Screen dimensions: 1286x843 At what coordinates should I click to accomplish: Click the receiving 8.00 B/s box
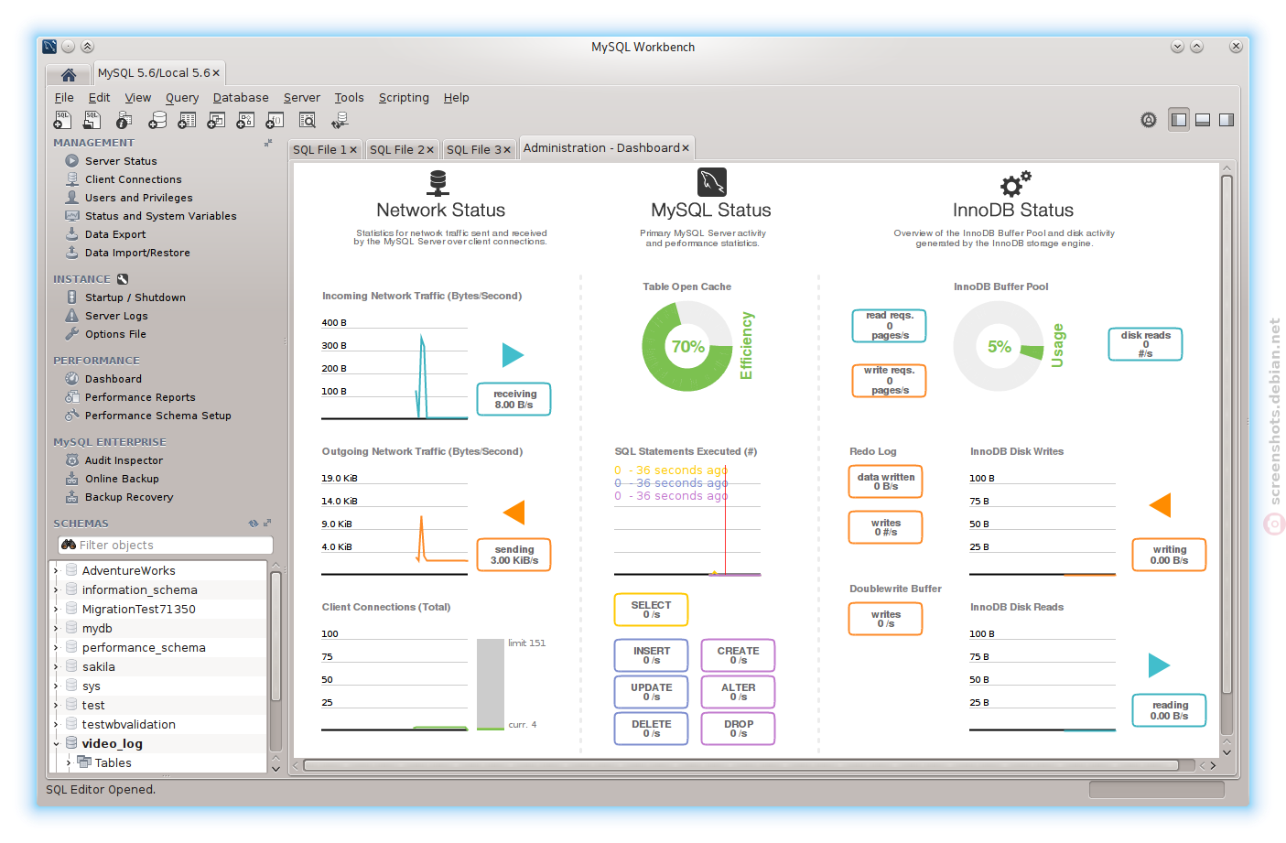pos(514,399)
